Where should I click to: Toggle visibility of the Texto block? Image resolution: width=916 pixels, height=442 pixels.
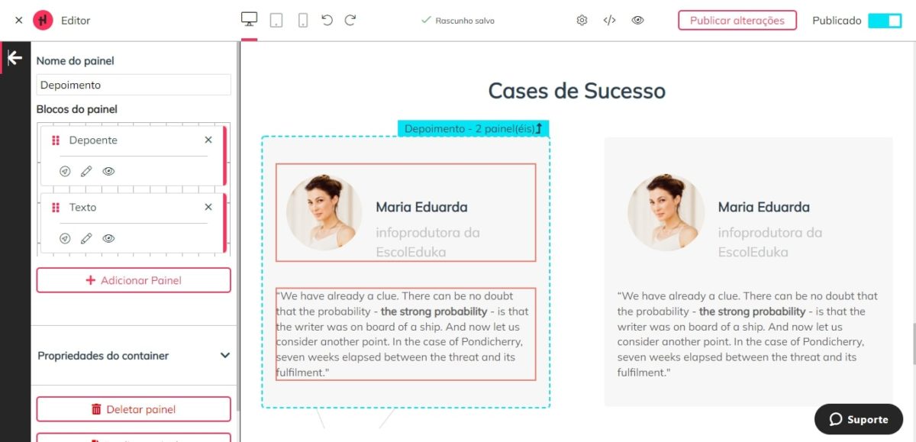[108, 239]
